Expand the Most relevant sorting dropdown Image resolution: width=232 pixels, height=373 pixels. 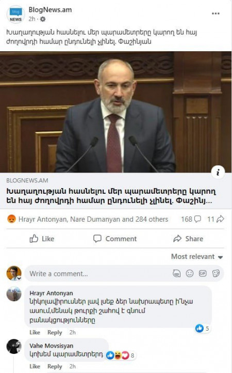(197, 257)
